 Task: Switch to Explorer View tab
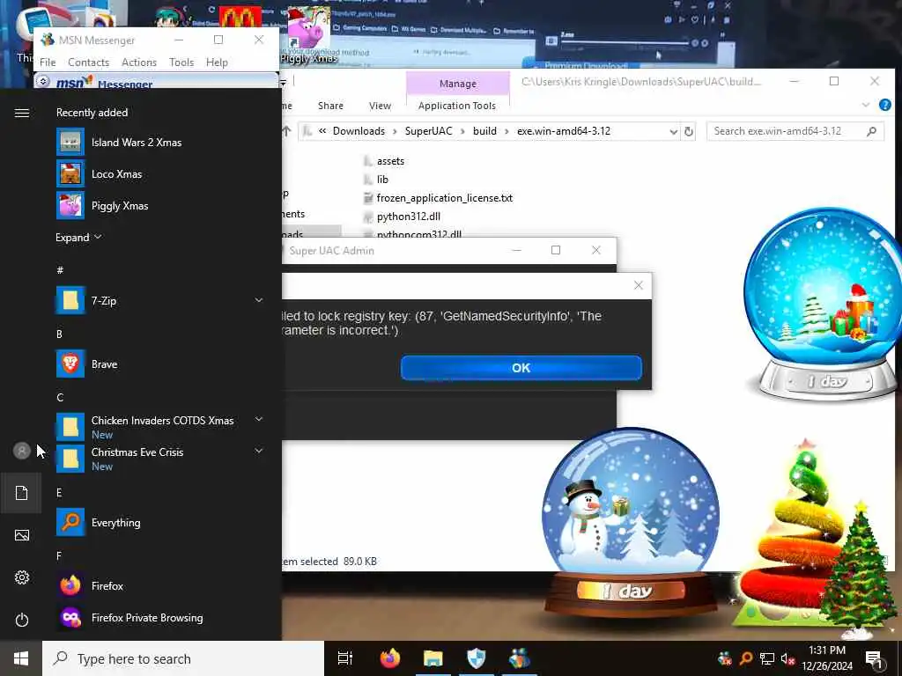[x=381, y=106]
